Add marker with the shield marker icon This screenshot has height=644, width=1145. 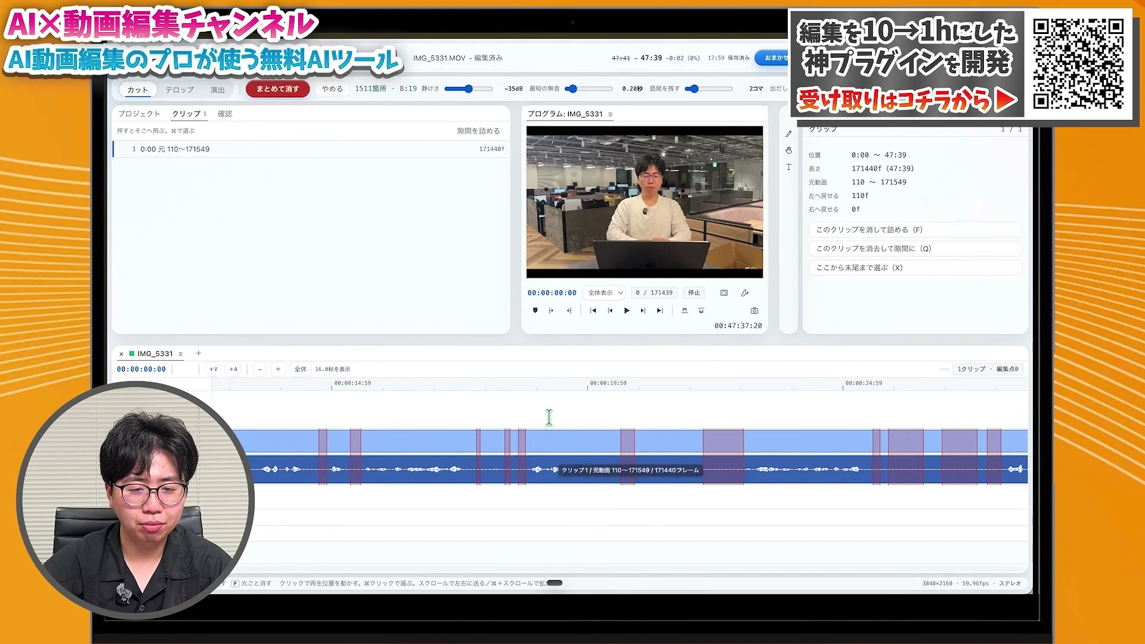pos(535,311)
